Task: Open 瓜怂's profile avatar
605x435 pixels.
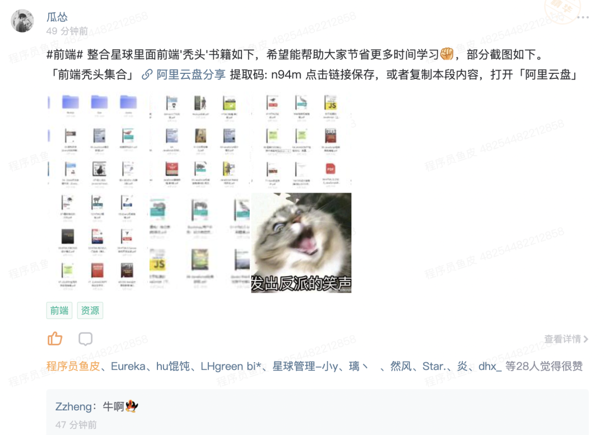Action: click(22, 21)
